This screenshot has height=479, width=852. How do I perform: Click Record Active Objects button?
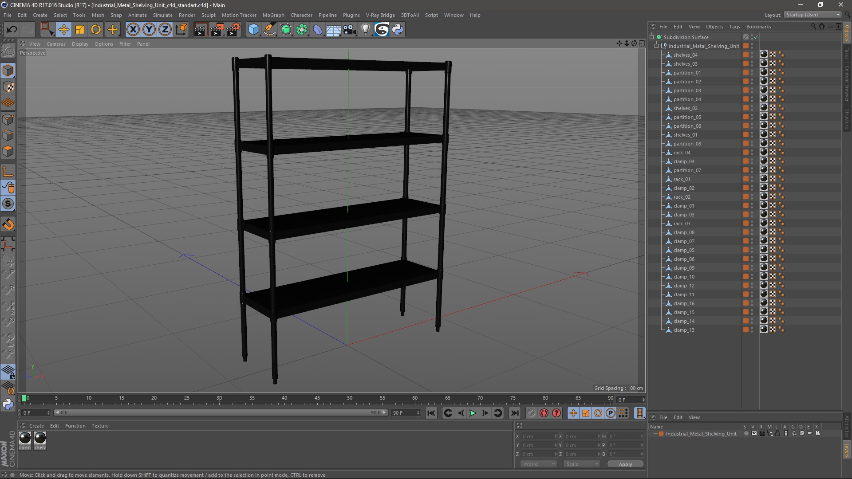pos(531,413)
